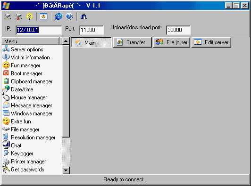
Task: Select Keylogger label
Action: (x=22, y=154)
